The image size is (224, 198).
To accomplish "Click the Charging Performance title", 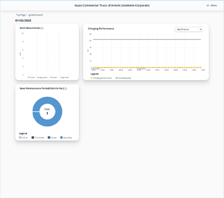I will tap(101, 28).
